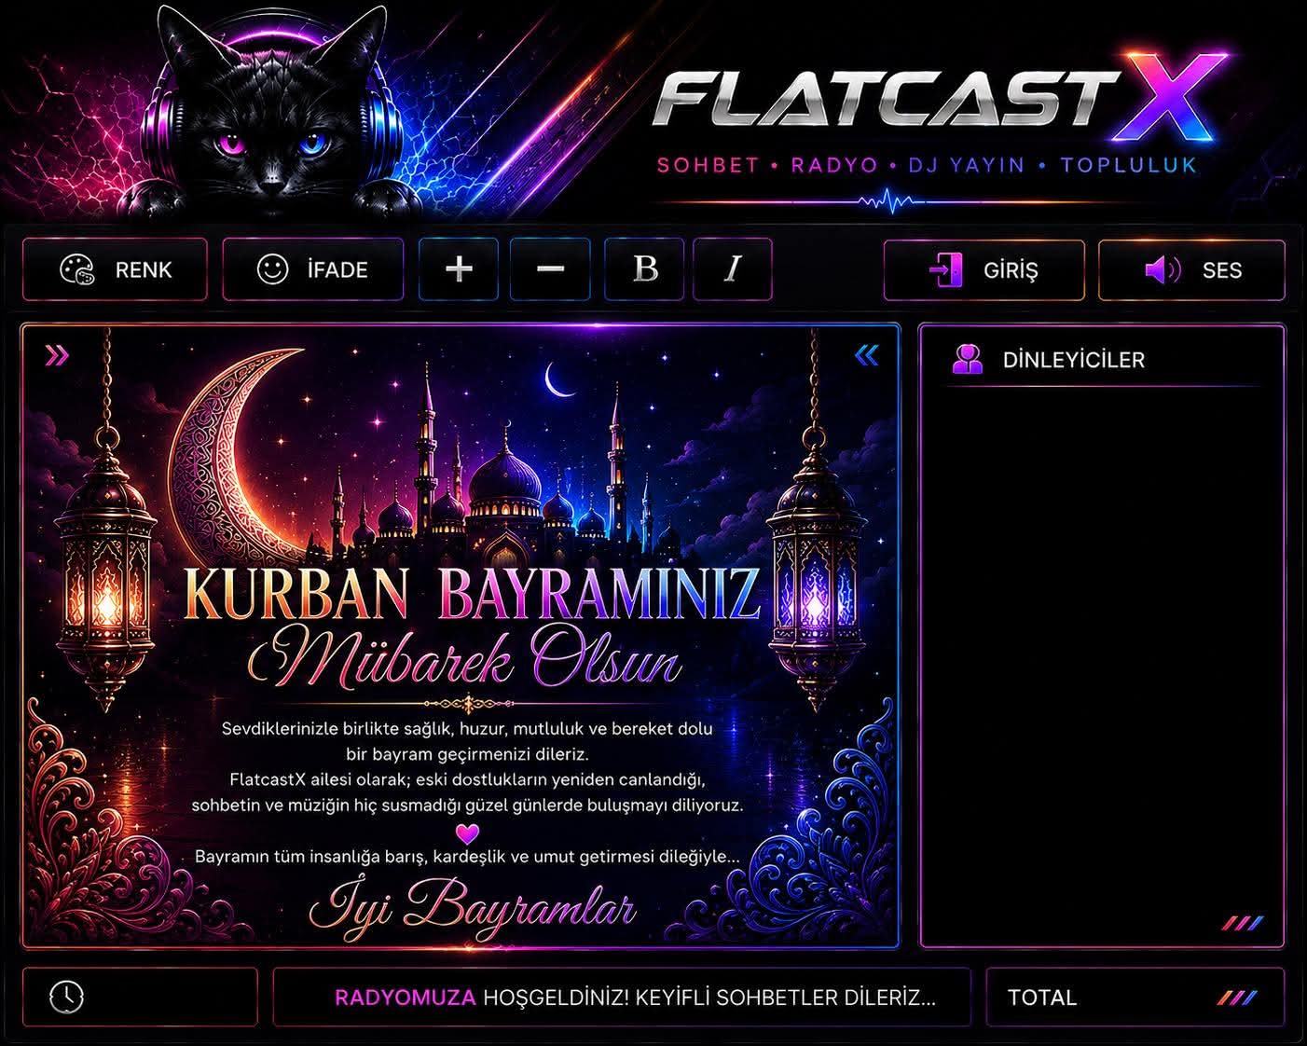1307x1046 pixels.
Task: Open the İFADE emoji button
Action: [313, 269]
